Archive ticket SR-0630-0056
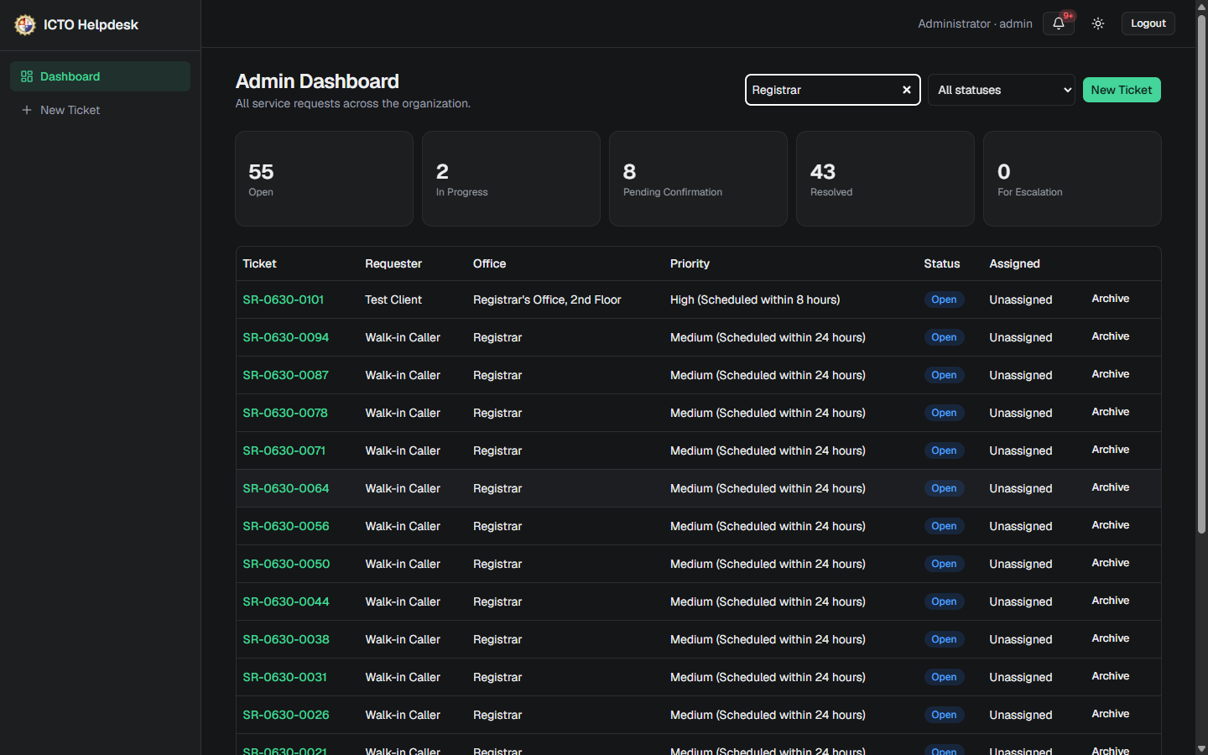Screen dimensions: 1208x755 pos(1111,525)
